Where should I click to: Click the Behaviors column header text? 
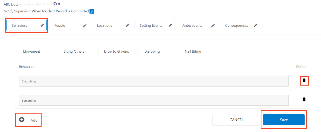click(27, 67)
